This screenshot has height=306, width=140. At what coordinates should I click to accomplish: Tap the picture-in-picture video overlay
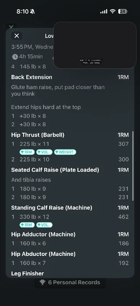95,45
